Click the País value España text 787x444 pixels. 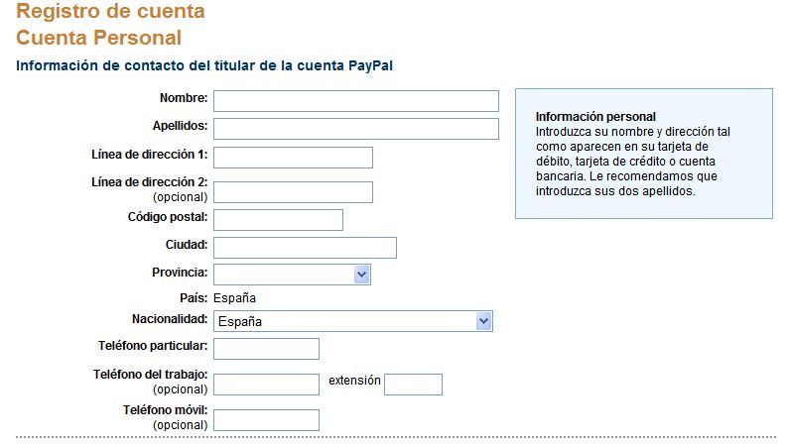(234, 297)
